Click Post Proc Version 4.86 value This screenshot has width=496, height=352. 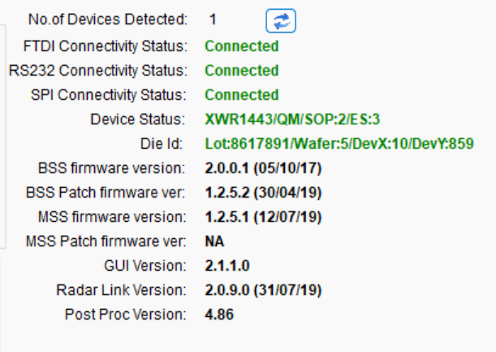point(219,315)
